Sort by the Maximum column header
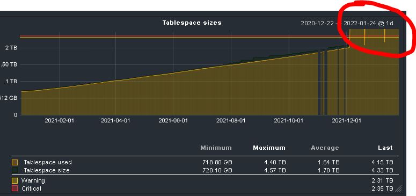 tap(269, 148)
